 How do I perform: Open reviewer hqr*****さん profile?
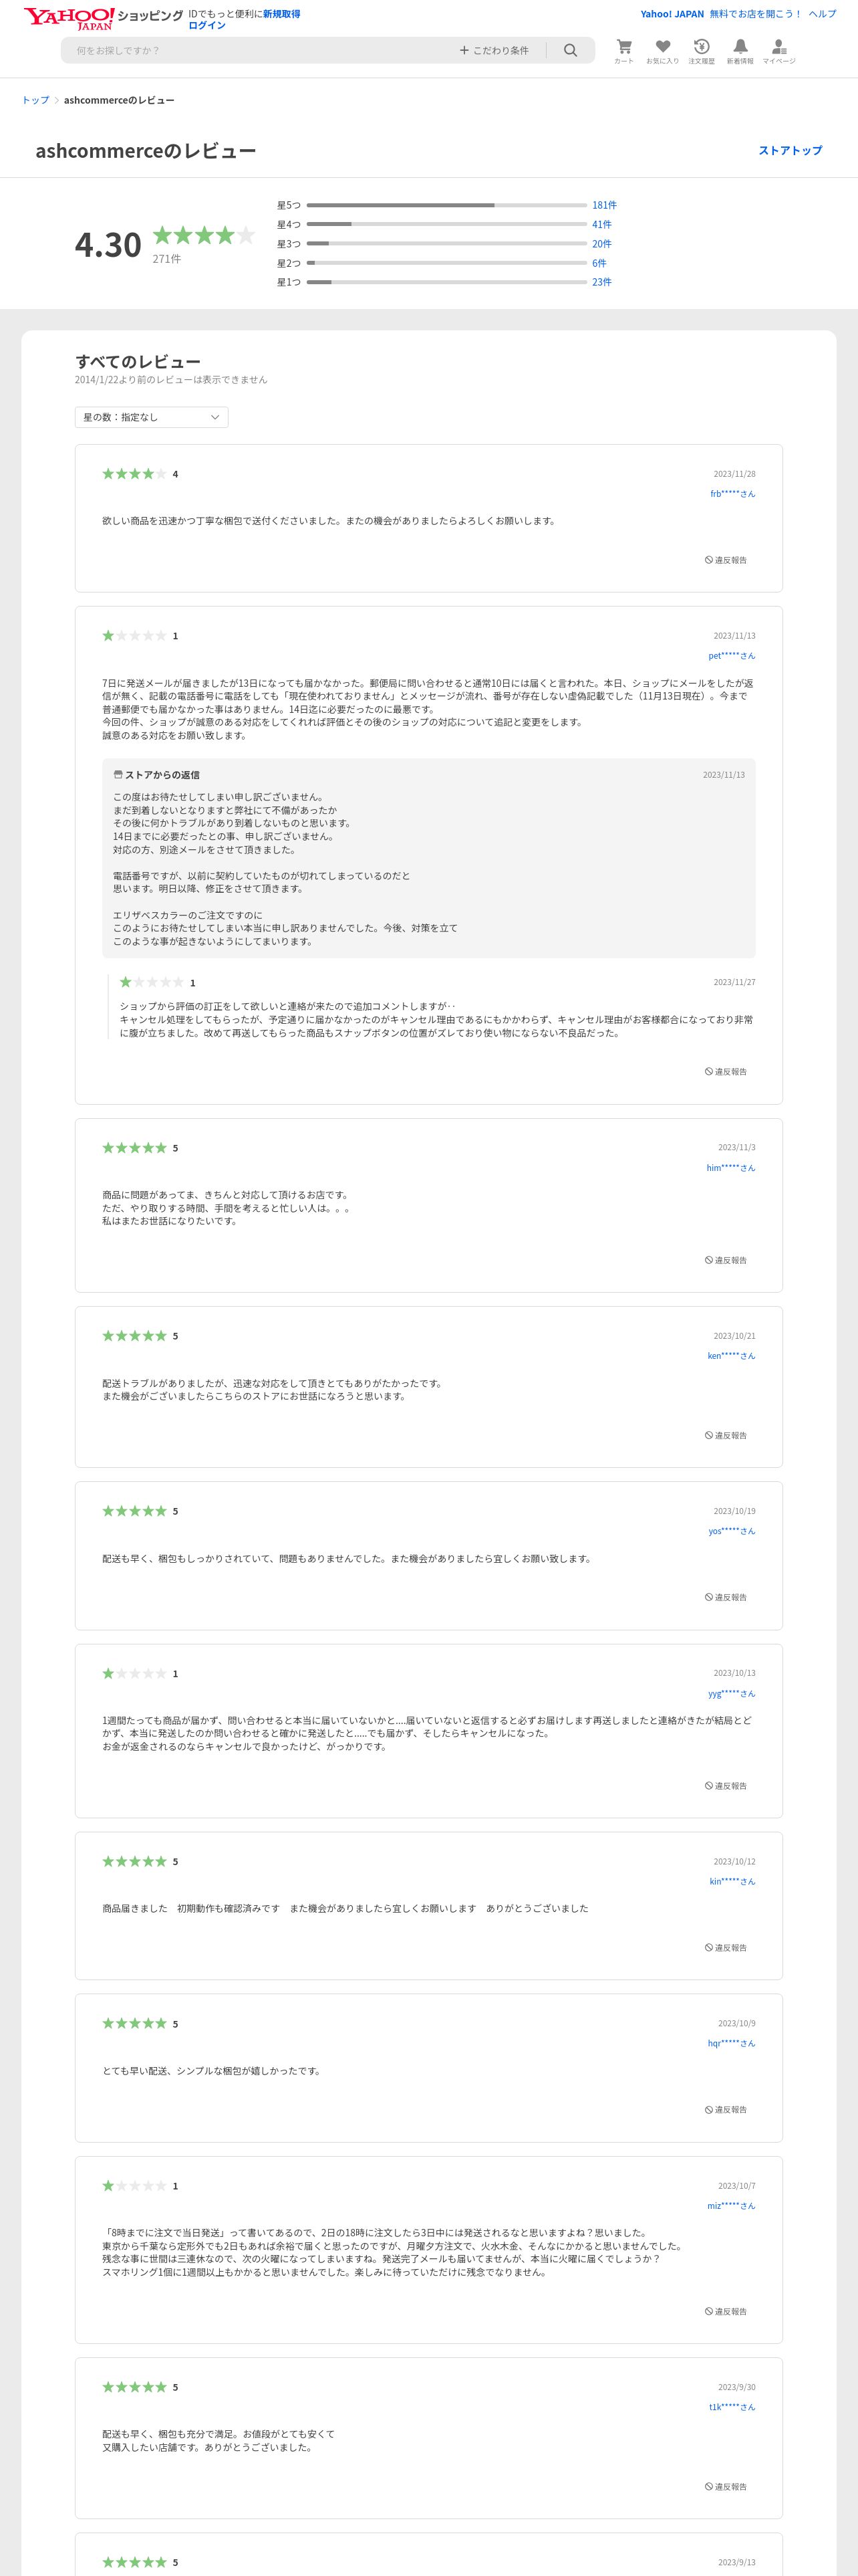[x=731, y=2043]
